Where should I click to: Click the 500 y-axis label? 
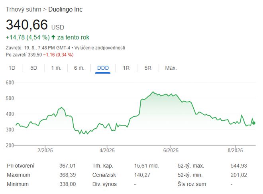(10, 98)
